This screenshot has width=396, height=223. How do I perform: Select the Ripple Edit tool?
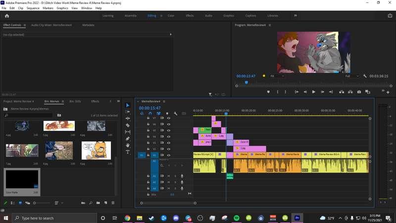tap(128, 118)
